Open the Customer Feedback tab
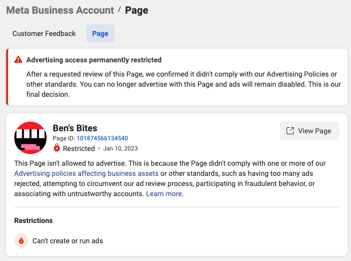This screenshot has width=351, height=261. (x=44, y=33)
